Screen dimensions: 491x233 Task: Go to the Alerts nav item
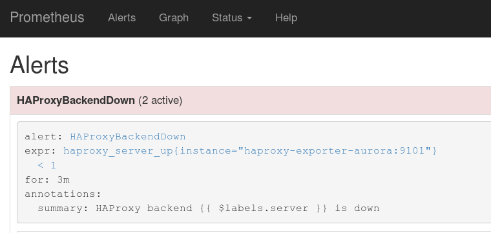(x=122, y=18)
